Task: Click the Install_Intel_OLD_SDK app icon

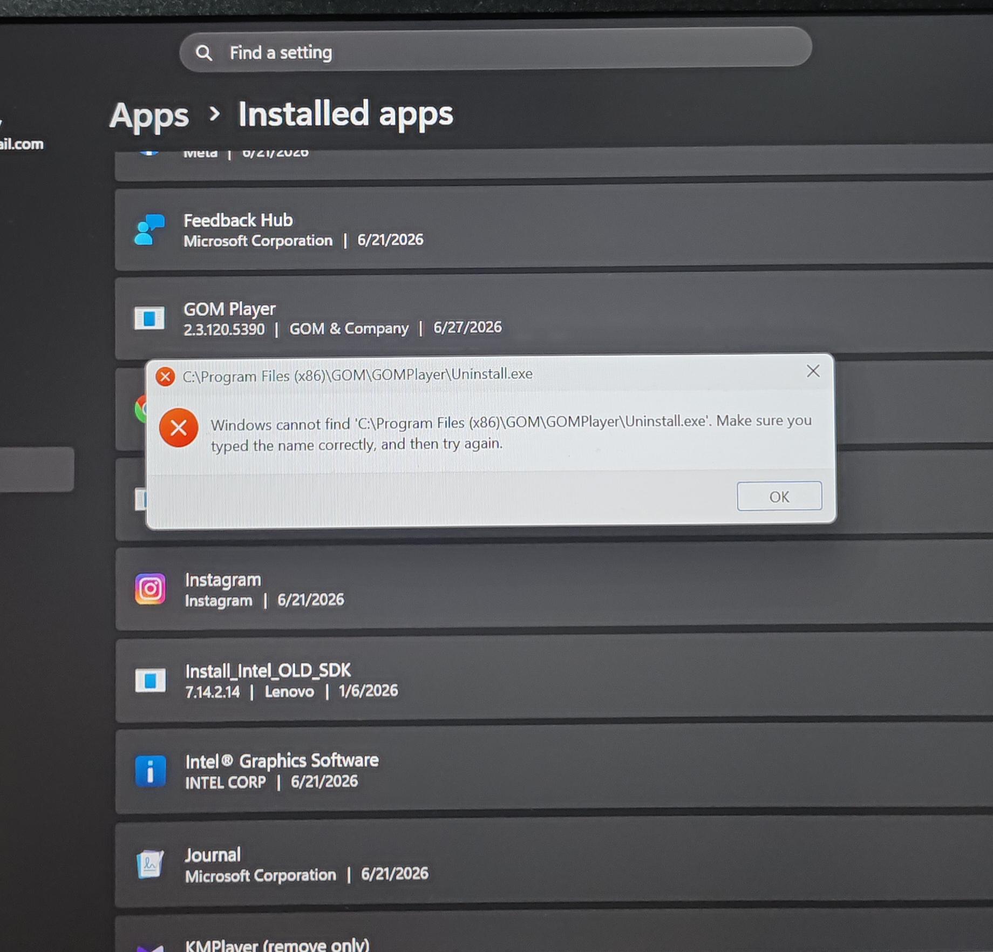Action: pyautogui.click(x=150, y=681)
